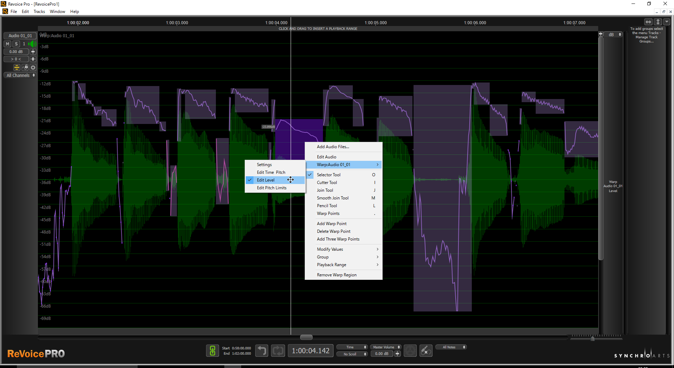
Task: Click the yellow track height collapse icon
Action: (16, 67)
